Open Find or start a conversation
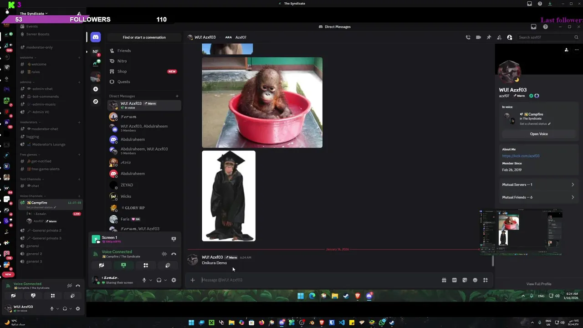Screen dimensions: 583x328 pyautogui.click(x=144, y=37)
